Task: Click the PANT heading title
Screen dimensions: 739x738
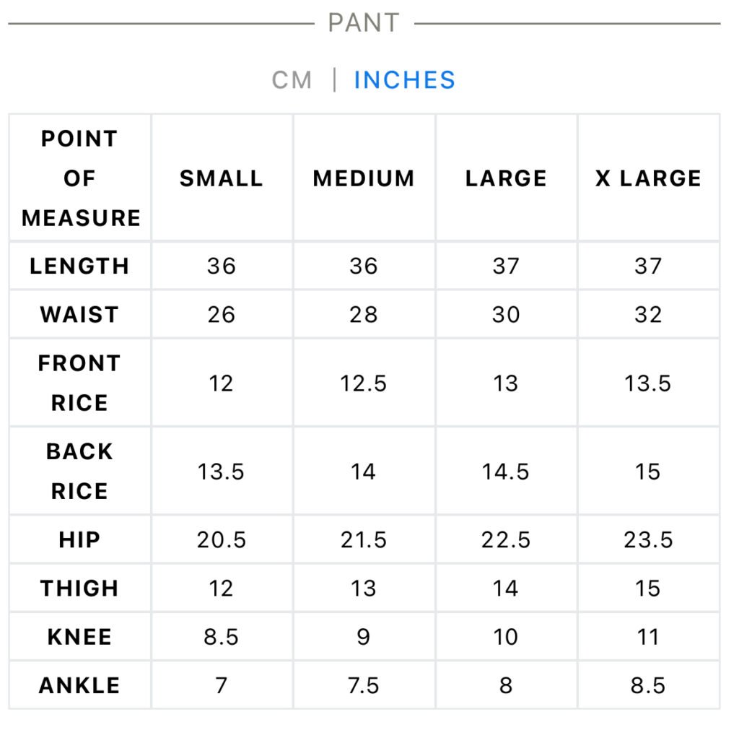Action: point(364,22)
